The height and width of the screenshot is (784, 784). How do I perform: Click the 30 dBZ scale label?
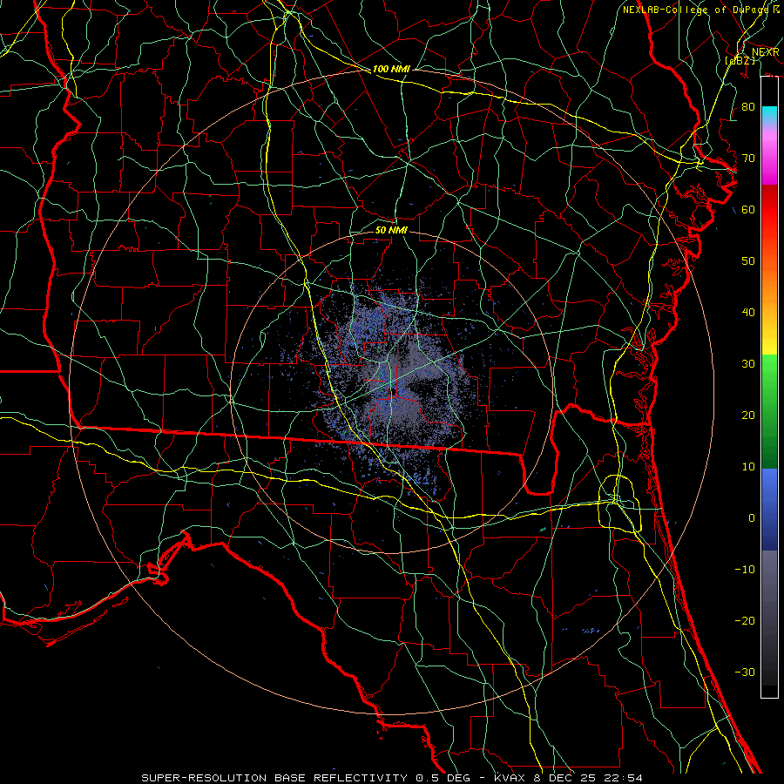[x=748, y=364]
